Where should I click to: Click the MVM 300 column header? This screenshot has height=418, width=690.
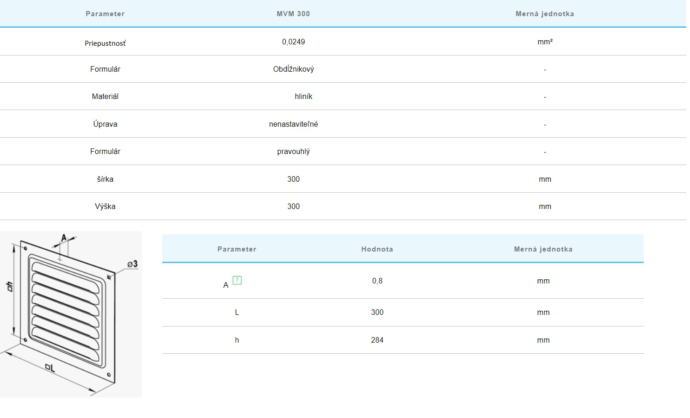tap(293, 14)
